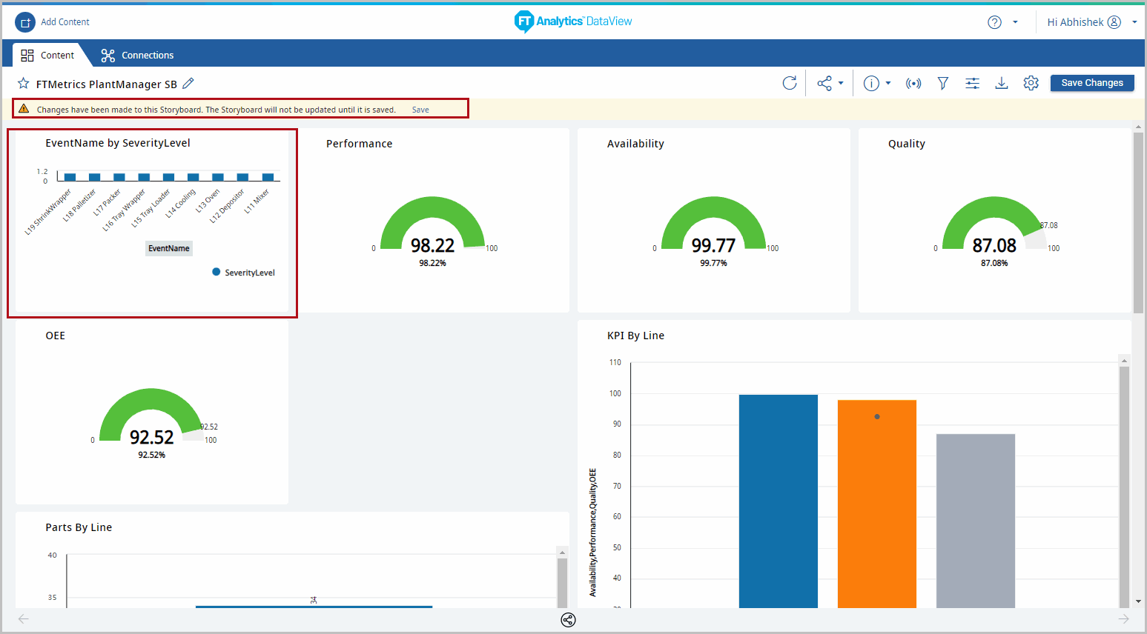
Task: Click the blue bar in KPI By Line
Action: pos(779,501)
